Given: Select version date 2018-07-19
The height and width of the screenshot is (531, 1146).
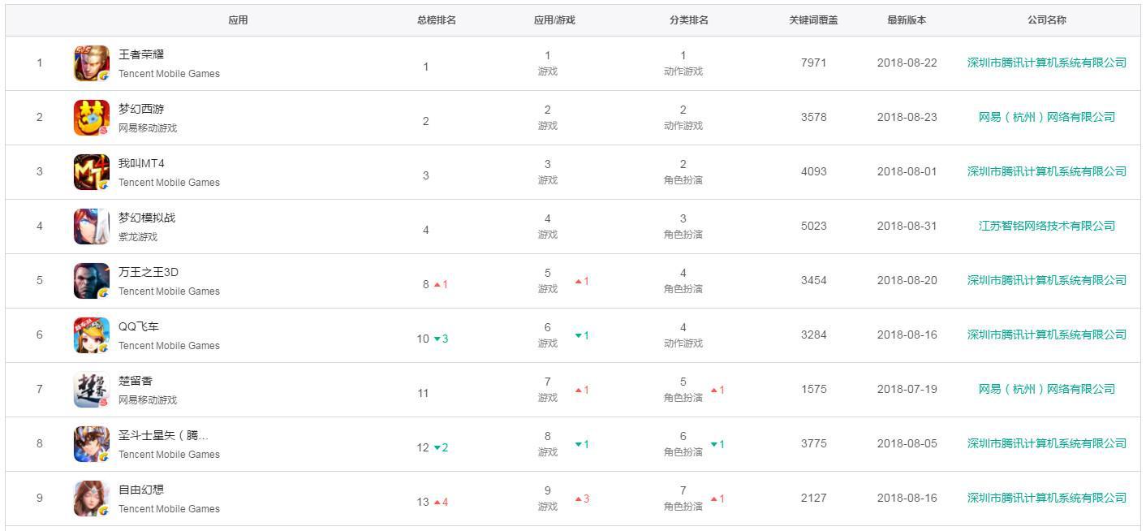Looking at the screenshot, I should click(907, 389).
